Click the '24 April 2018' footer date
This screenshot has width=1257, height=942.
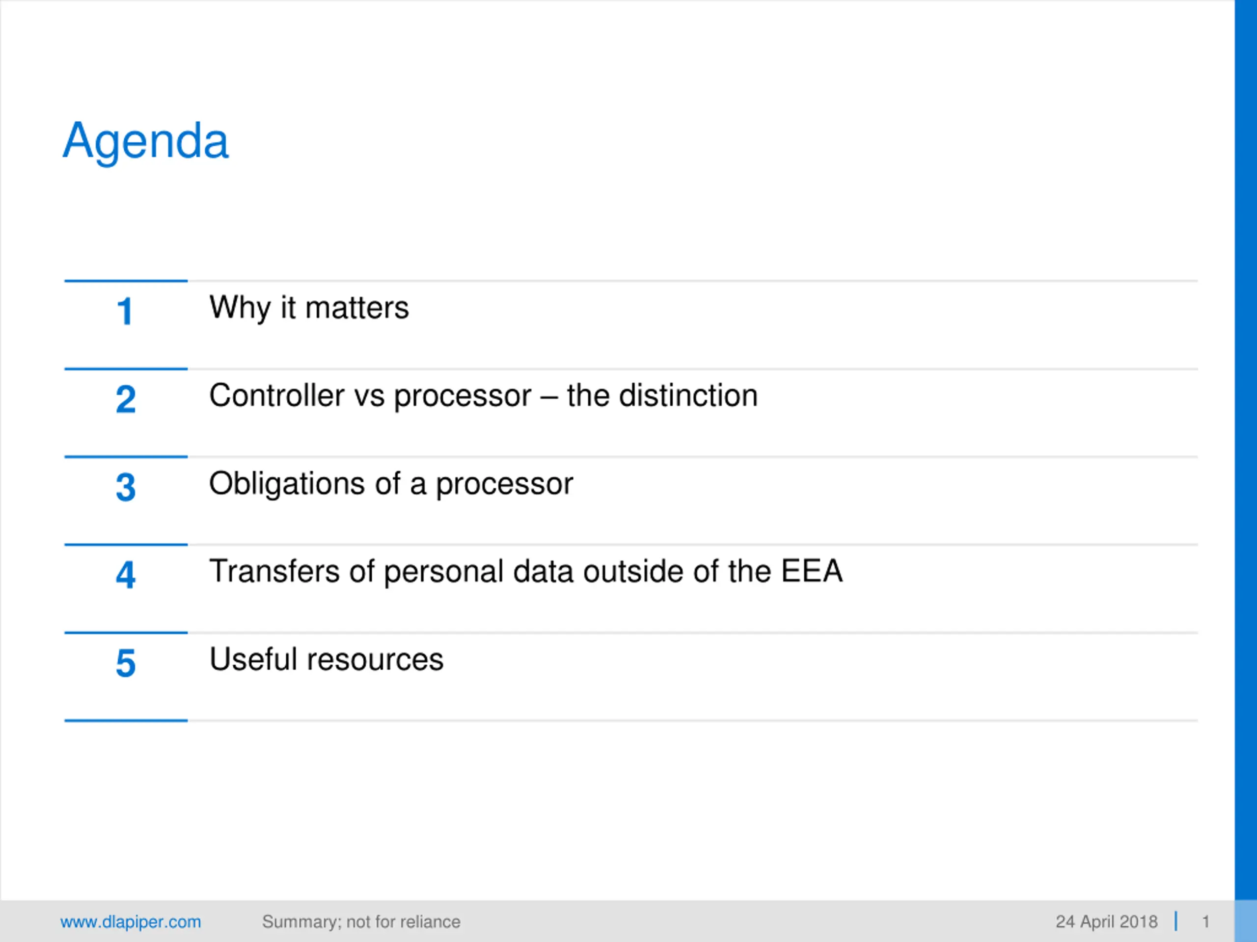(1106, 921)
